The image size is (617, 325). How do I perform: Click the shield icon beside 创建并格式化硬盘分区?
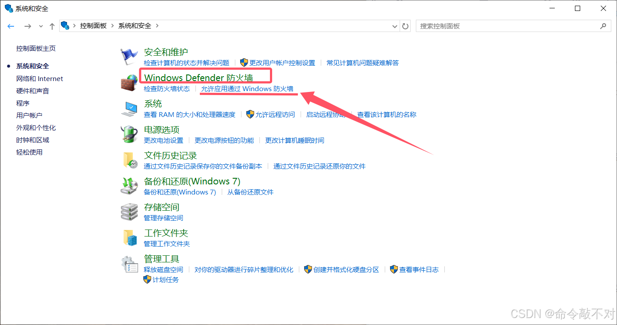click(308, 269)
